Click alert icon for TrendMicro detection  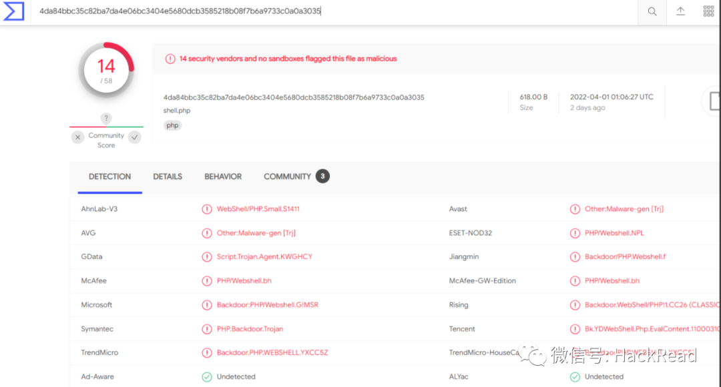click(x=207, y=352)
